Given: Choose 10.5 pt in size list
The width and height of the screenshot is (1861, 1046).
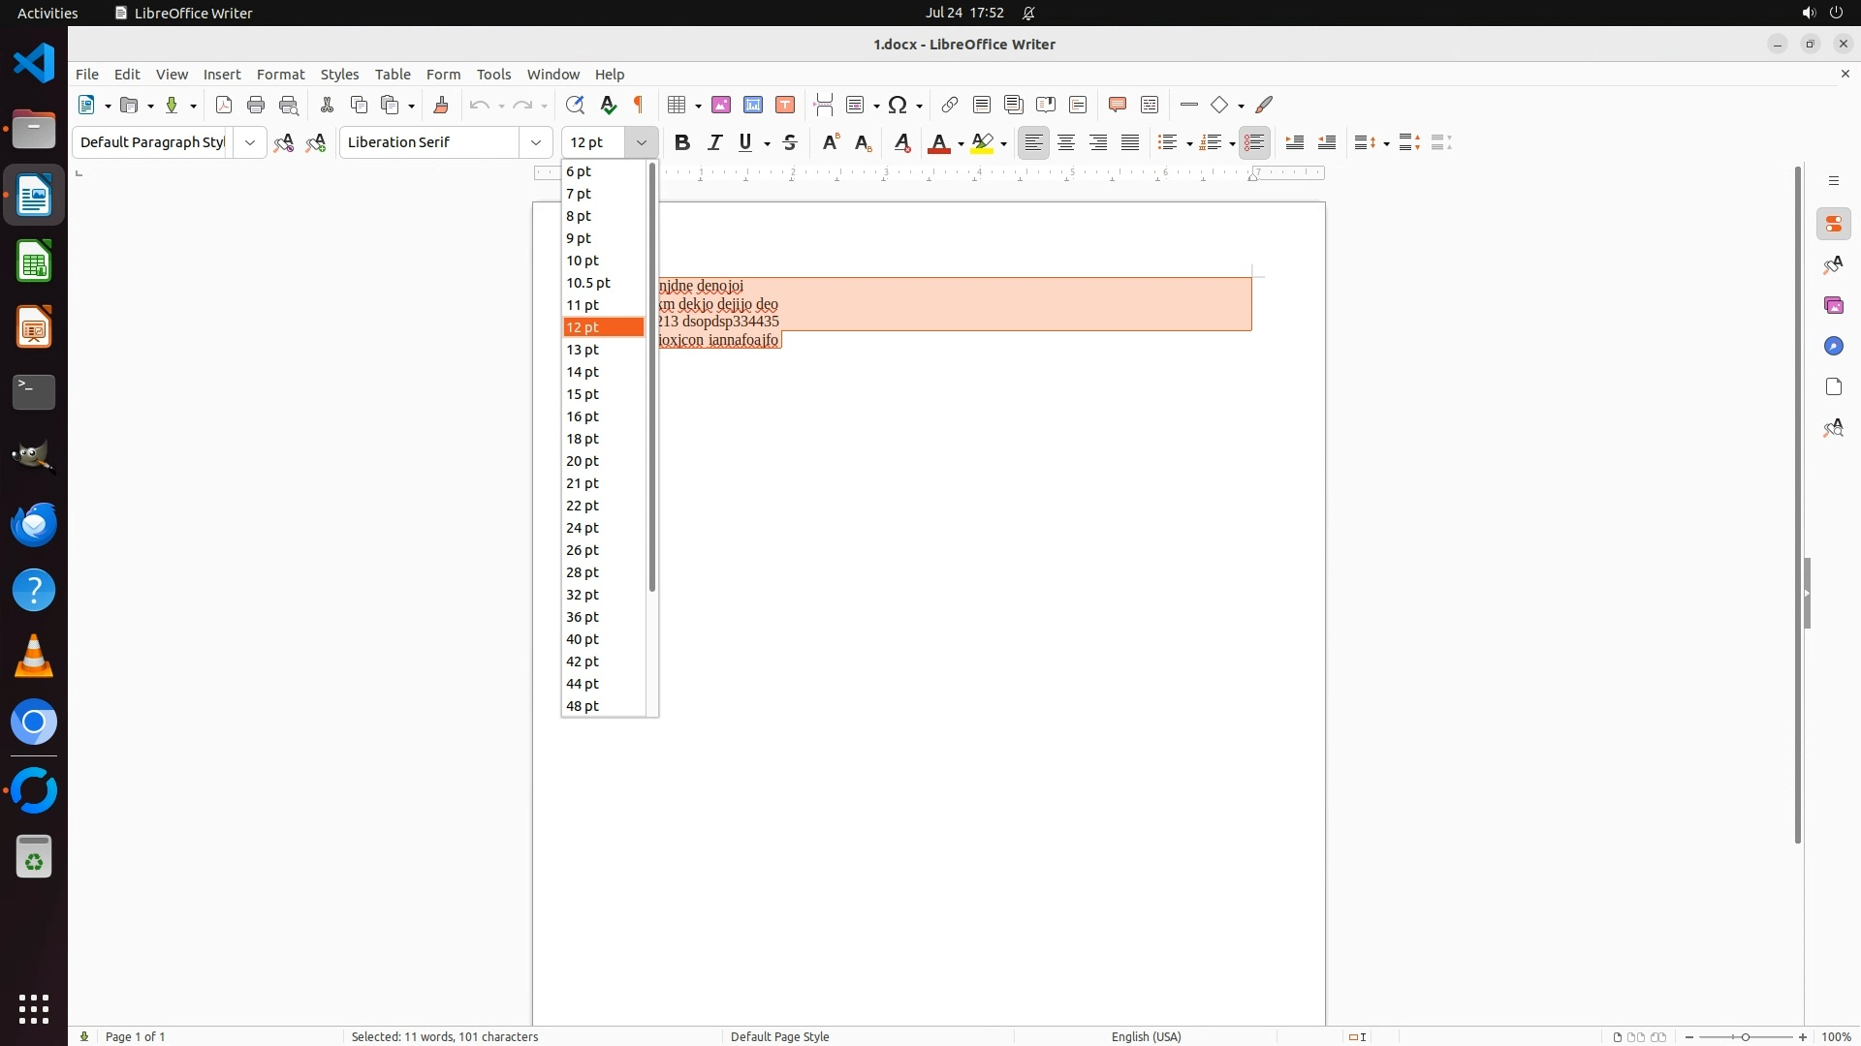Looking at the screenshot, I should [588, 283].
